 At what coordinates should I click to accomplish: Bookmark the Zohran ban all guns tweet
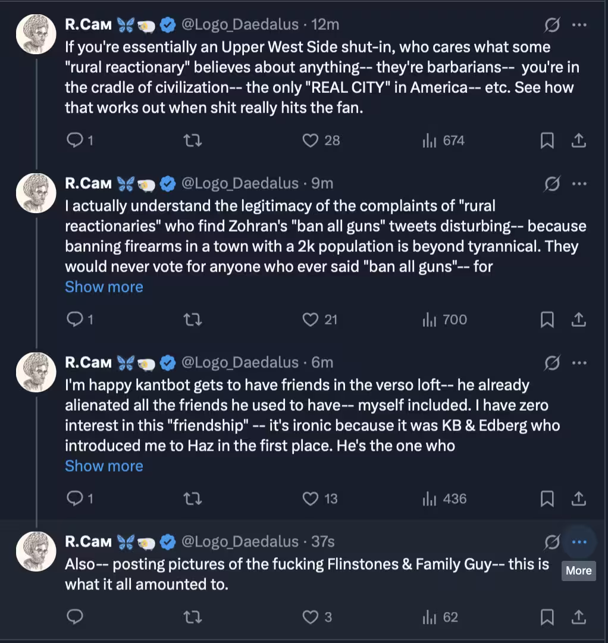tap(547, 320)
